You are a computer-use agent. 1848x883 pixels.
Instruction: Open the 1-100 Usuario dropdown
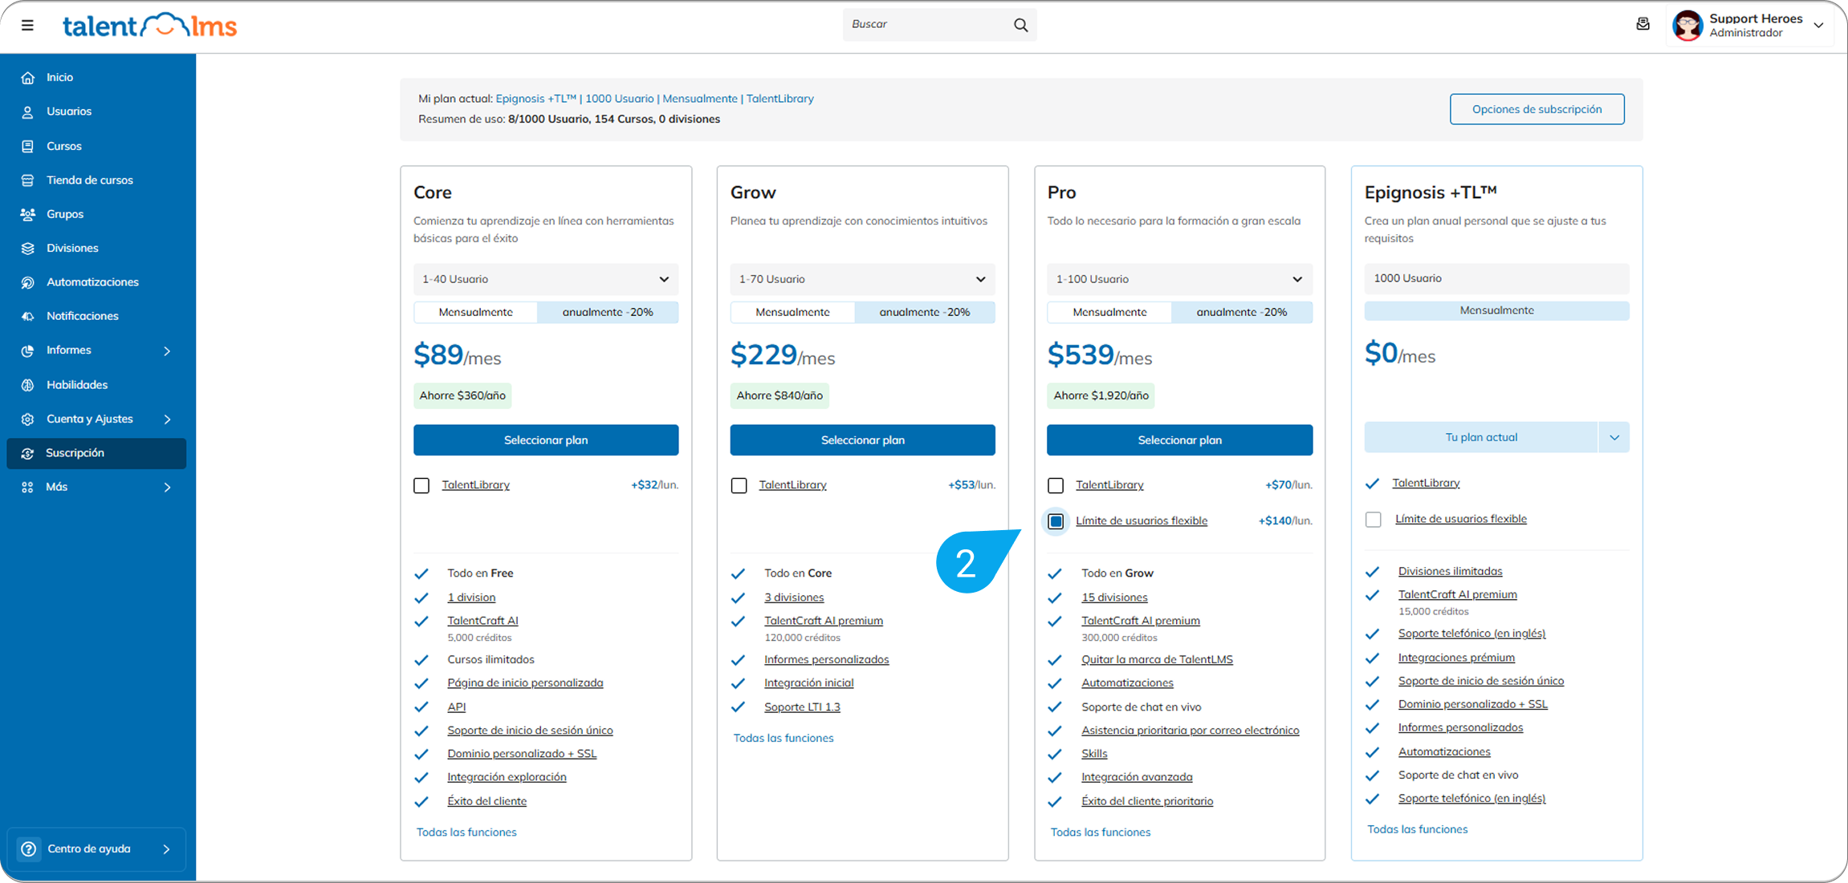tap(1179, 279)
